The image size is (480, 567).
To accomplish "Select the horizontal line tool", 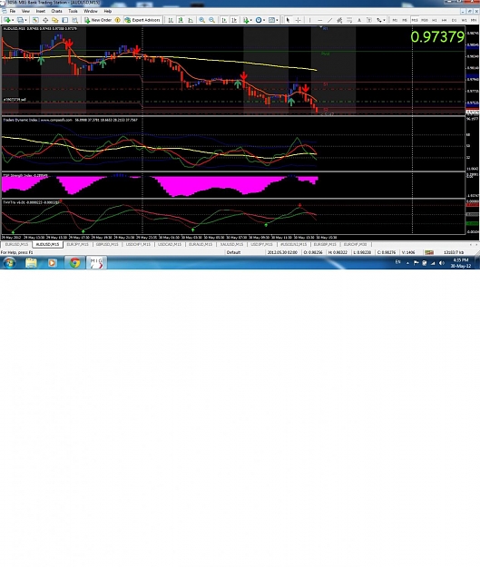I will (x=319, y=20).
